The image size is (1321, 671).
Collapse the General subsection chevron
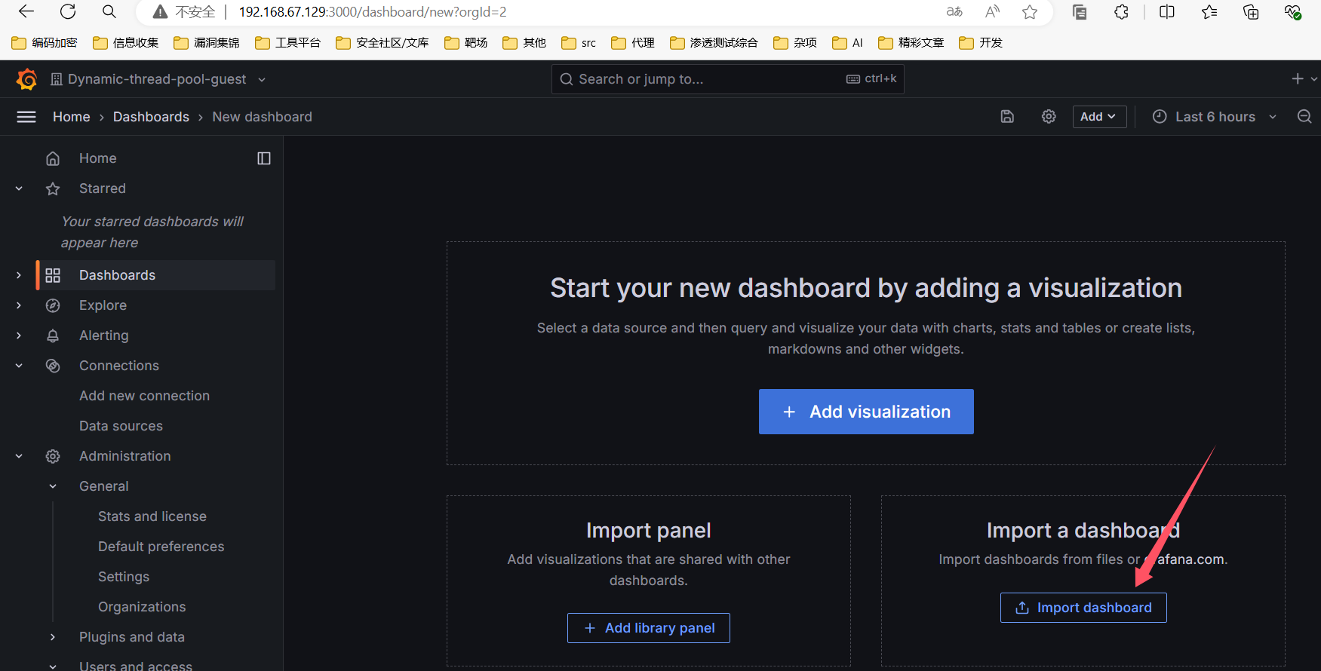click(x=53, y=486)
